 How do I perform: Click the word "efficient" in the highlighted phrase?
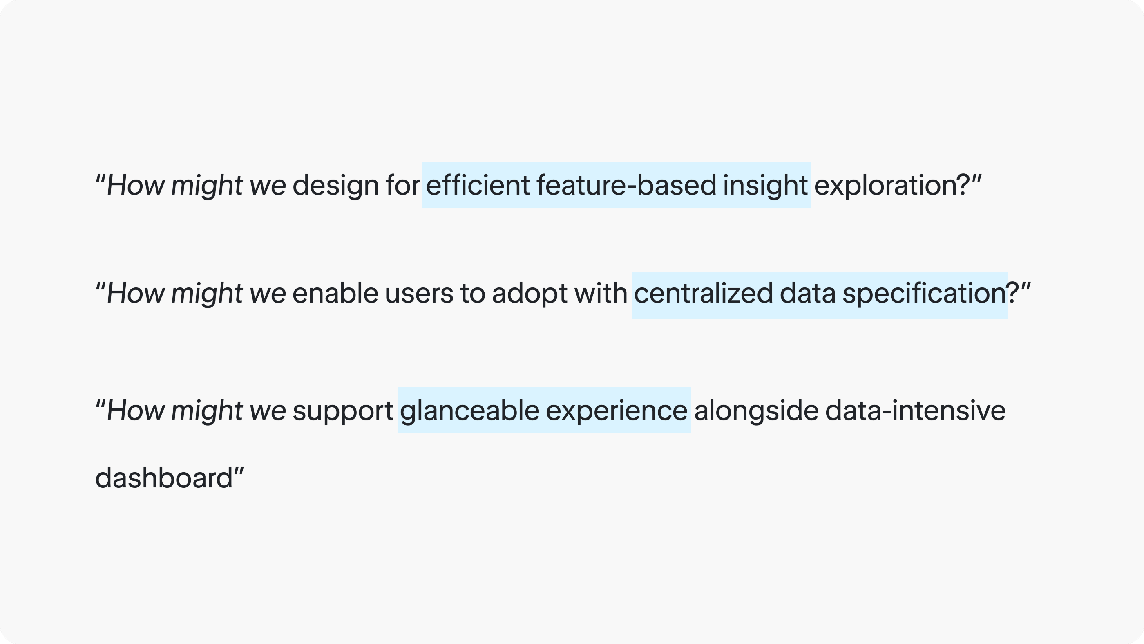477,185
